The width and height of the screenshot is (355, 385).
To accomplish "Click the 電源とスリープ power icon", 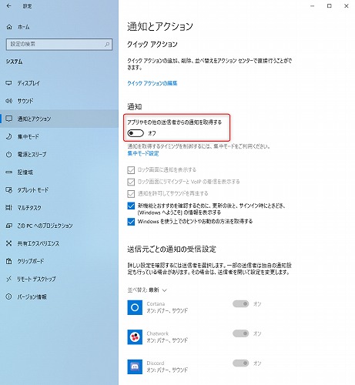I will [8, 154].
